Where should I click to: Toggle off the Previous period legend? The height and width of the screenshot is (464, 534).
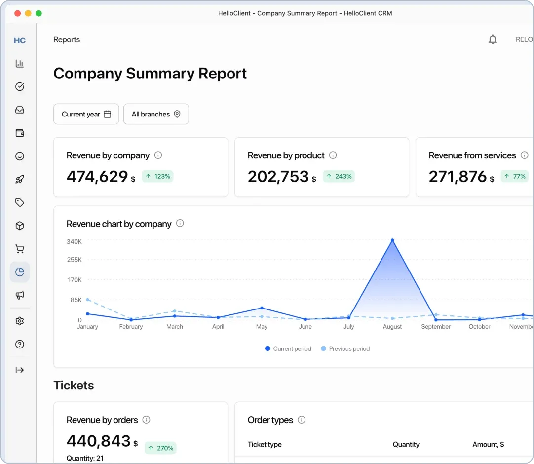tap(345, 348)
